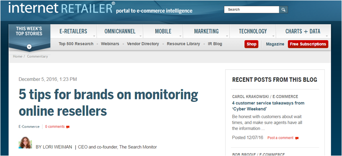This screenshot has width=342, height=156.
Task: Open the Marketing menu
Action: coord(206,31)
